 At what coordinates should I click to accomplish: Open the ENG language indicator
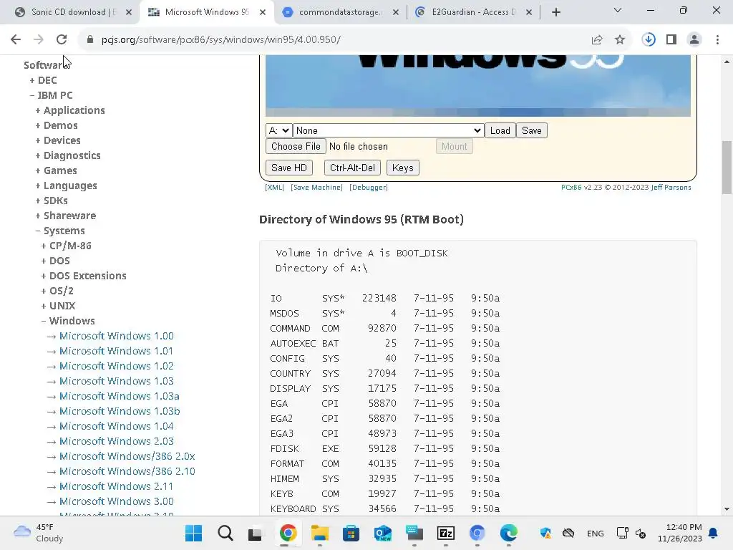[x=595, y=533]
